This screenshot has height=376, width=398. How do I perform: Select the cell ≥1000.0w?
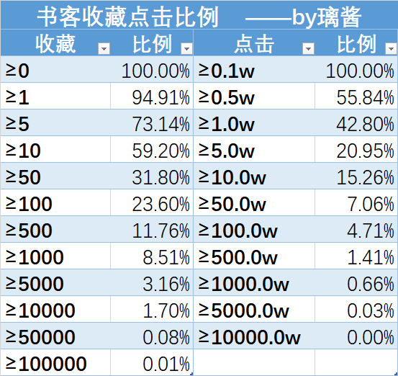click(x=254, y=283)
